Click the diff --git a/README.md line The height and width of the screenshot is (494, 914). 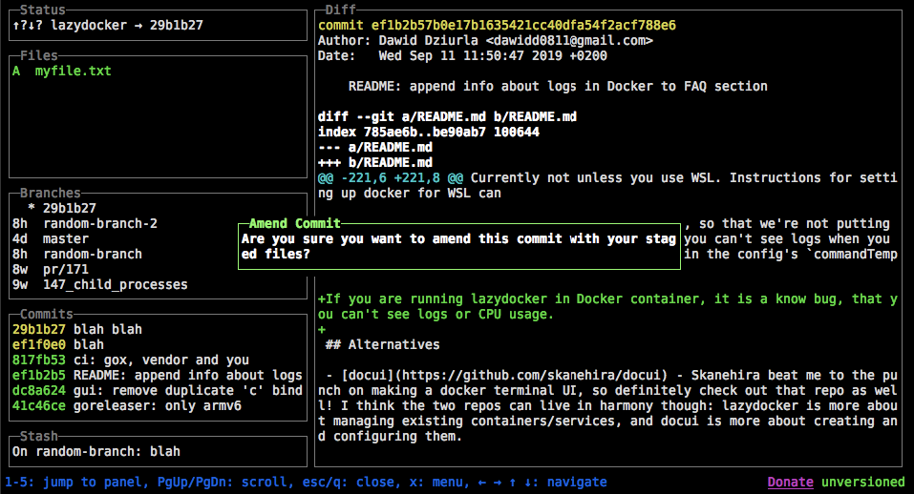coord(447,117)
